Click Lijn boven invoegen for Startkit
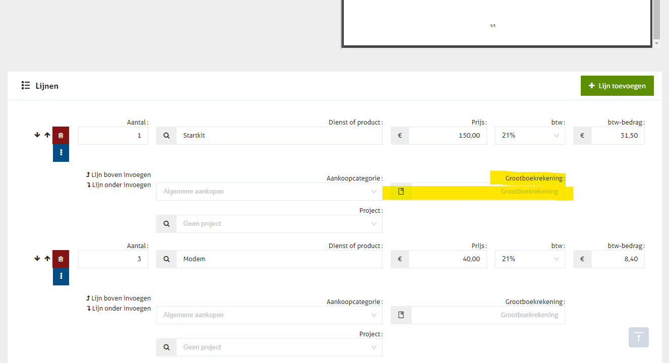669x363 pixels. pos(118,175)
